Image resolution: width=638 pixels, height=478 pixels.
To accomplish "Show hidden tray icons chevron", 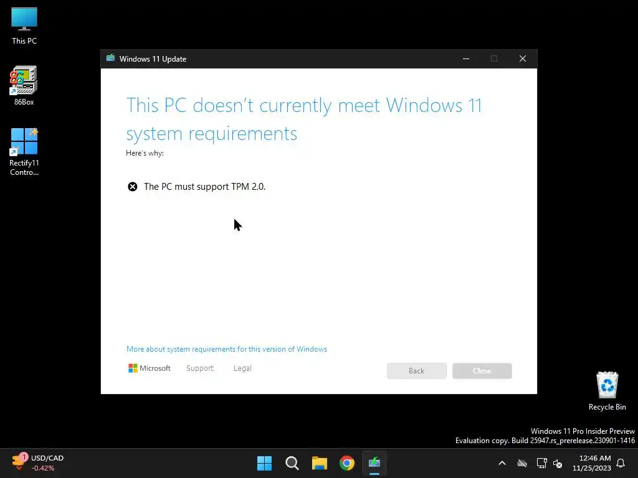I will click(x=502, y=463).
